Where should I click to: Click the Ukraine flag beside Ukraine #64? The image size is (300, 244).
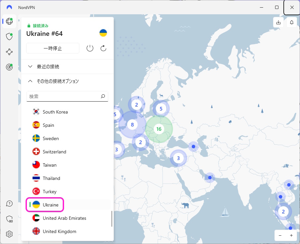coord(103,33)
